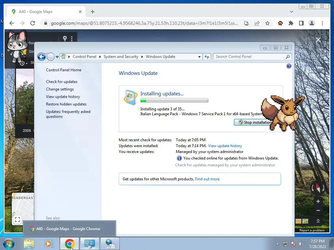Click the volume speaker tray icon

(301, 244)
